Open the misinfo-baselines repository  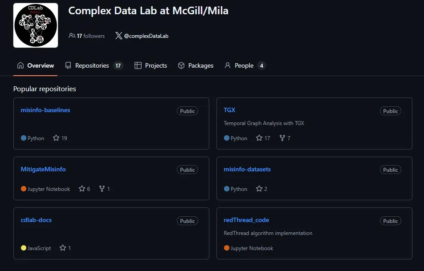pyautogui.click(x=45, y=110)
